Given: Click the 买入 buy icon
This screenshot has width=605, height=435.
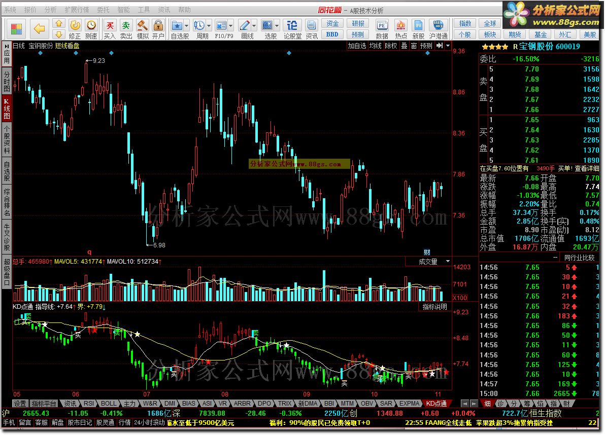Looking at the screenshot, I should (110, 29).
